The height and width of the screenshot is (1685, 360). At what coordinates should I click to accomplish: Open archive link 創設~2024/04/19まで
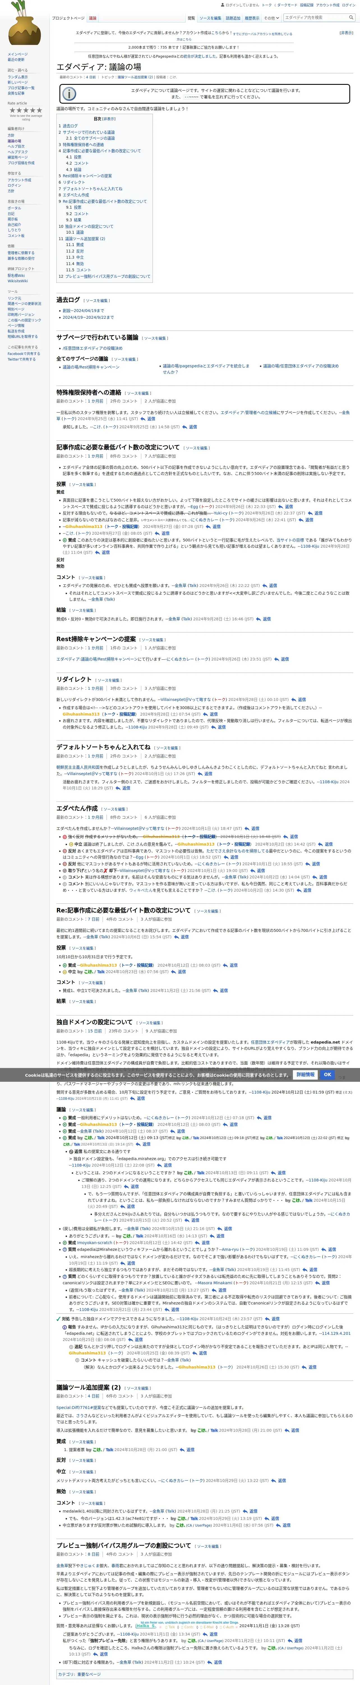[83, 311]
